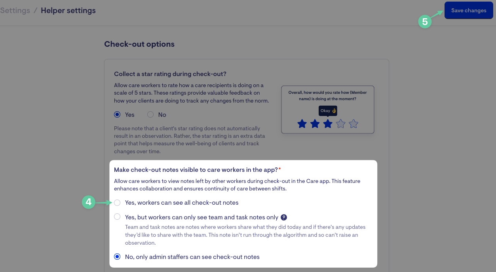Select the team and task notes only option

point(117,217)
